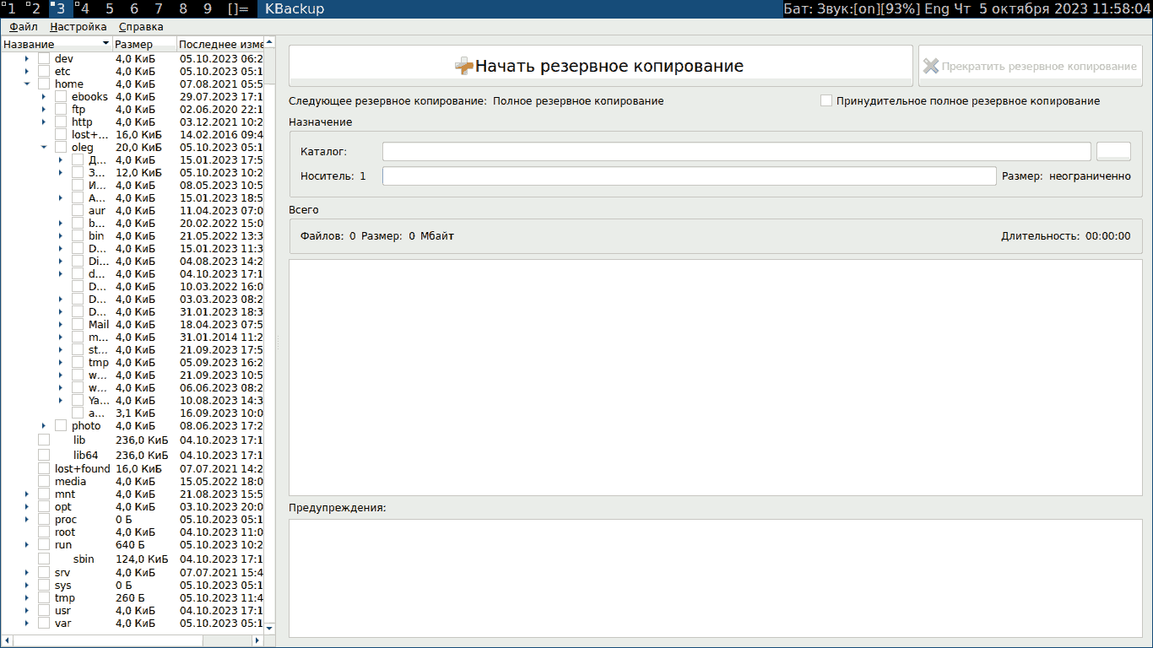Screen dimensions: 1153x648
Task: Open the Файл menu
Action: click(x=22, y=26)
